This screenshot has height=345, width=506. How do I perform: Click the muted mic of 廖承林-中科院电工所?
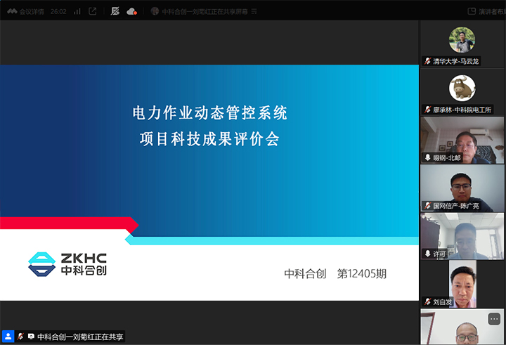coord(427,110)
